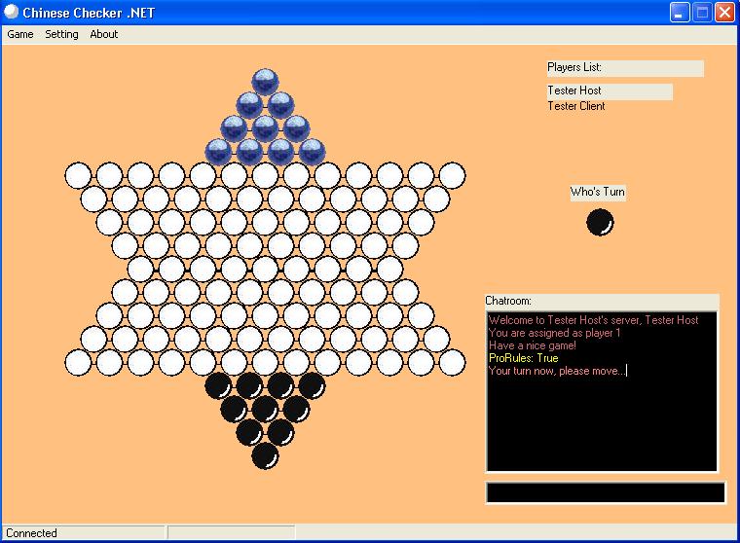Image resolution: width=740 pixels, height=543 pixels.
Task: Click the far-right empty hole of the top wide row
Action: [x=452, y=175]
